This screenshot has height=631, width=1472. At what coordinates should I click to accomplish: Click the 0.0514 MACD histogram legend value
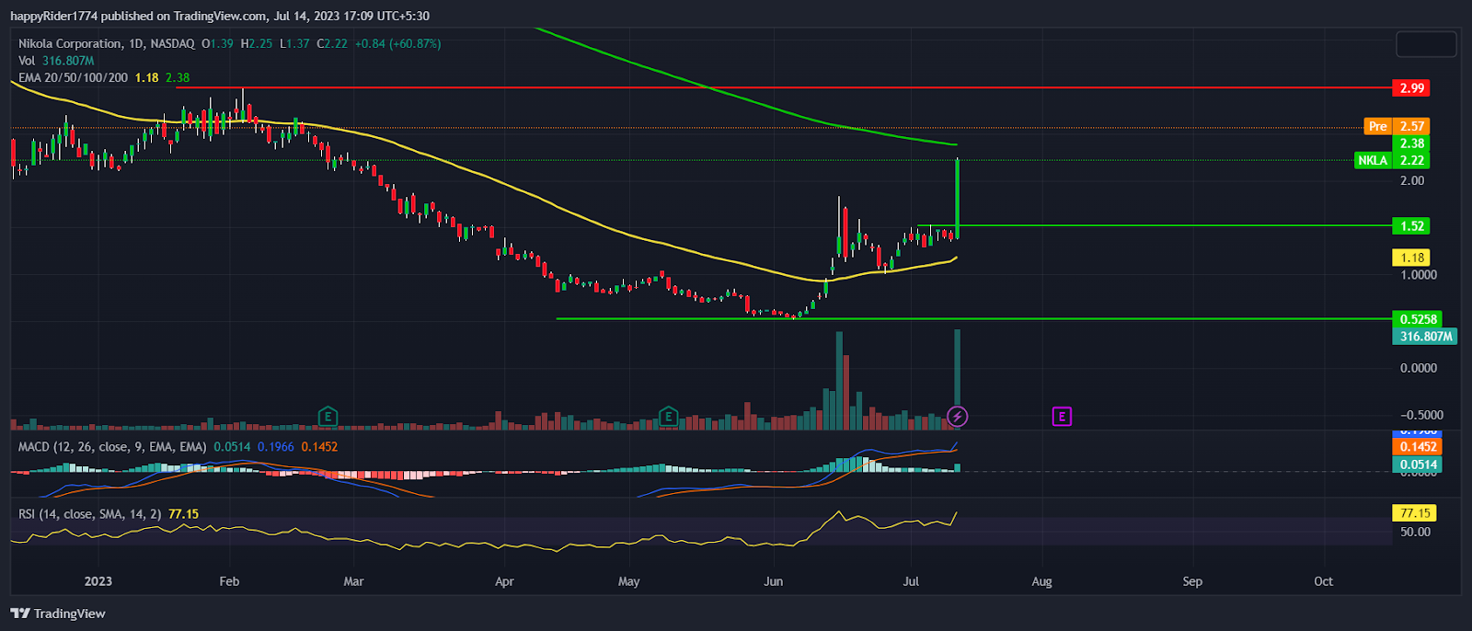click(232, 447)
